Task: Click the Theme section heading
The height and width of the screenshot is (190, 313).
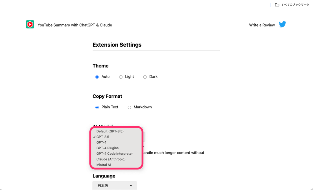Action: pyautogui.click(x=100, y=66)
